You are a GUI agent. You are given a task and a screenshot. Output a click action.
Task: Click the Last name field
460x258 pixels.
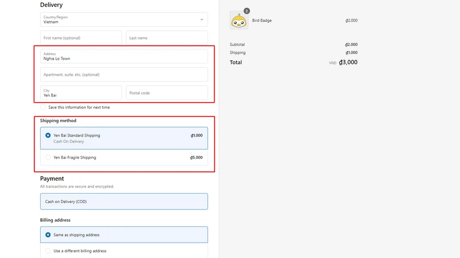tap(167, 38)
